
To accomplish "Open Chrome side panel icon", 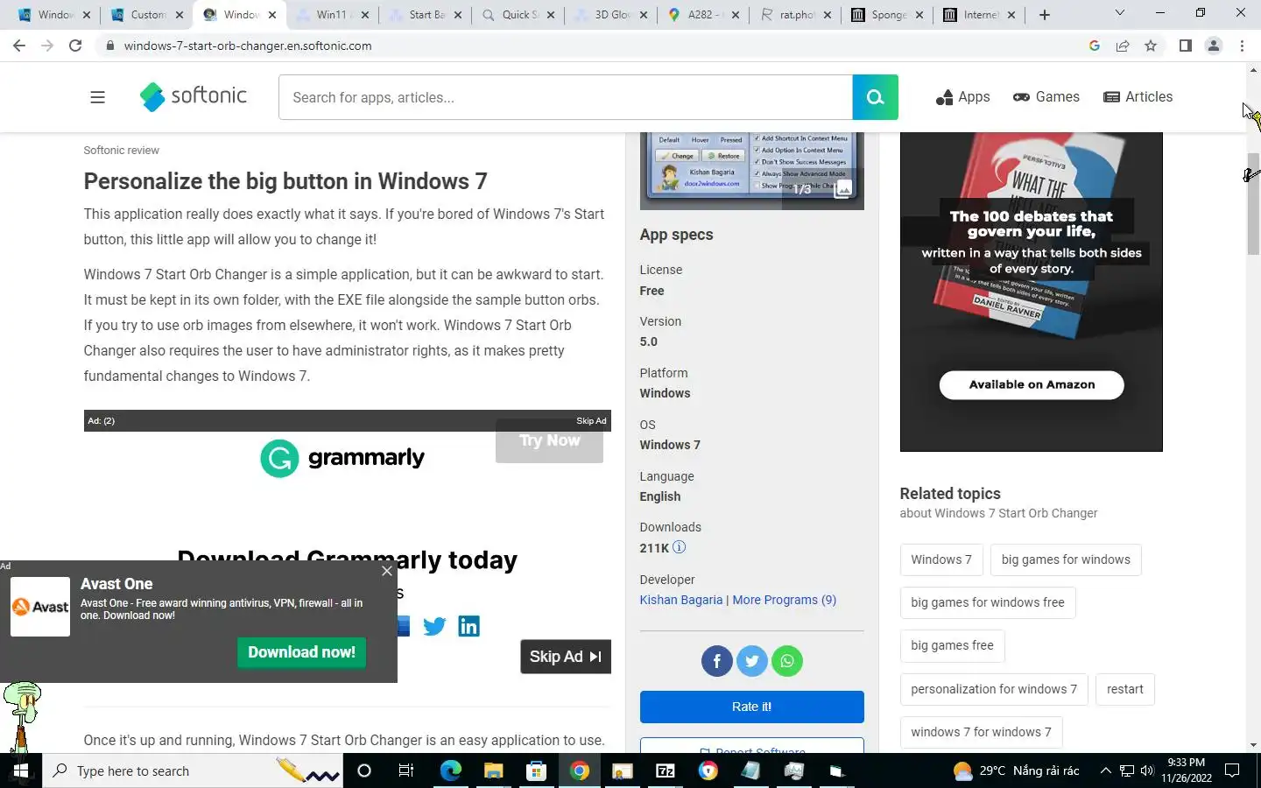I will 1185,46.
